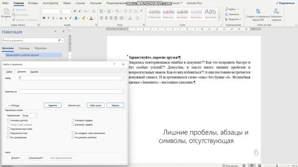The width and height of the screenshot is (298, 167).
Task: Click the Поделиться button
Action: 285,3
